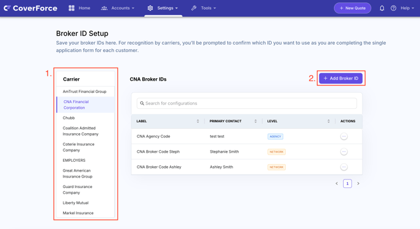The width and height of the screenshot is (420, 229).
Task: Select CNA Financial Corporation carrier
Action: point(85,104)
